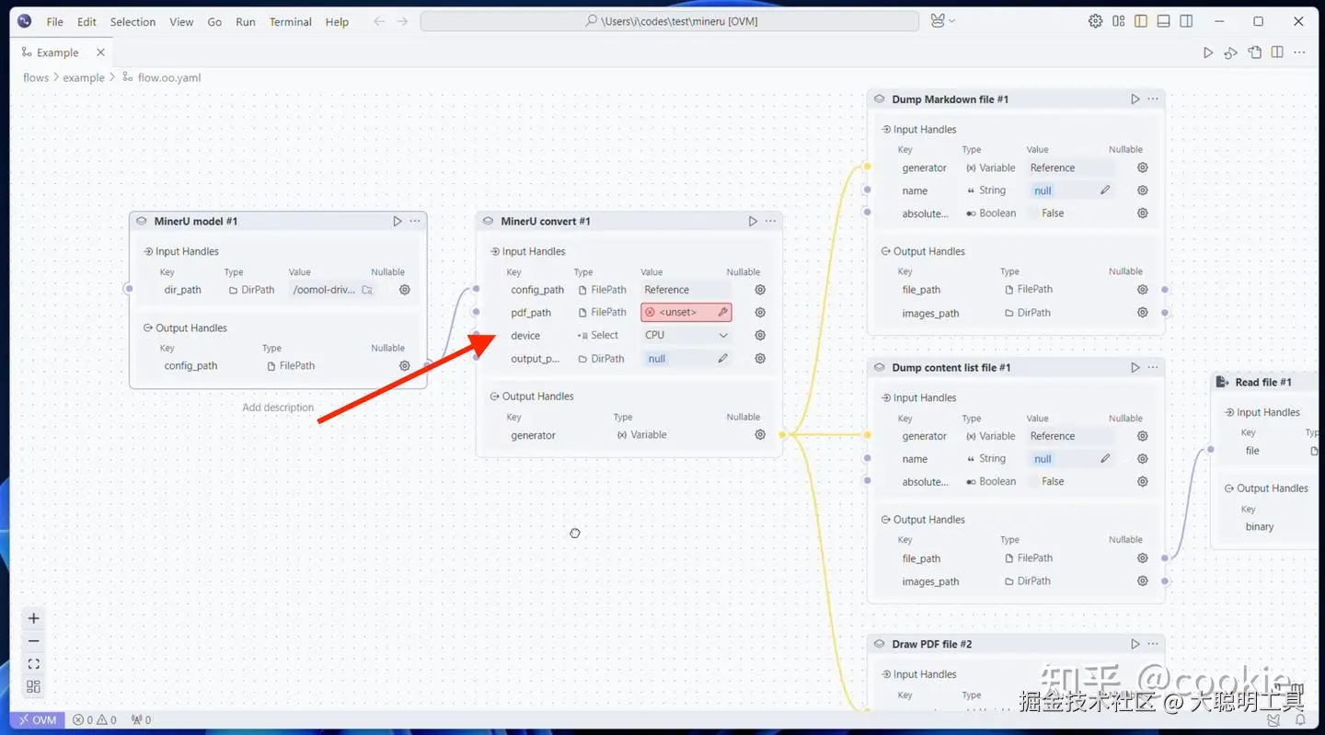Toggle primary side bar visibility
This screenshot has width=1325, height=735.
[x=1141, y=21]
